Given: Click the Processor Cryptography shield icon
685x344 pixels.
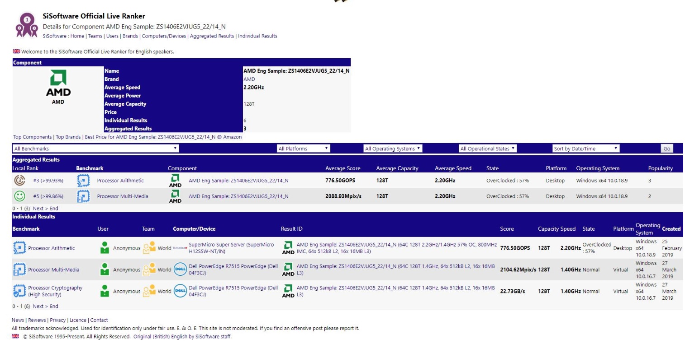Looking at the screenshot, I should (x=19, y=291).
